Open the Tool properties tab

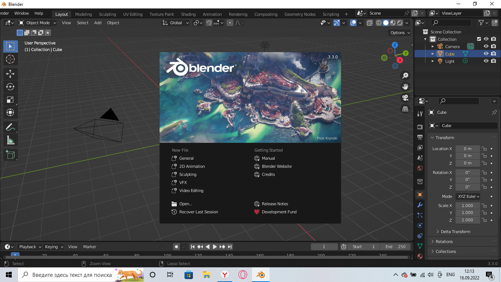[x=420, y=114]
